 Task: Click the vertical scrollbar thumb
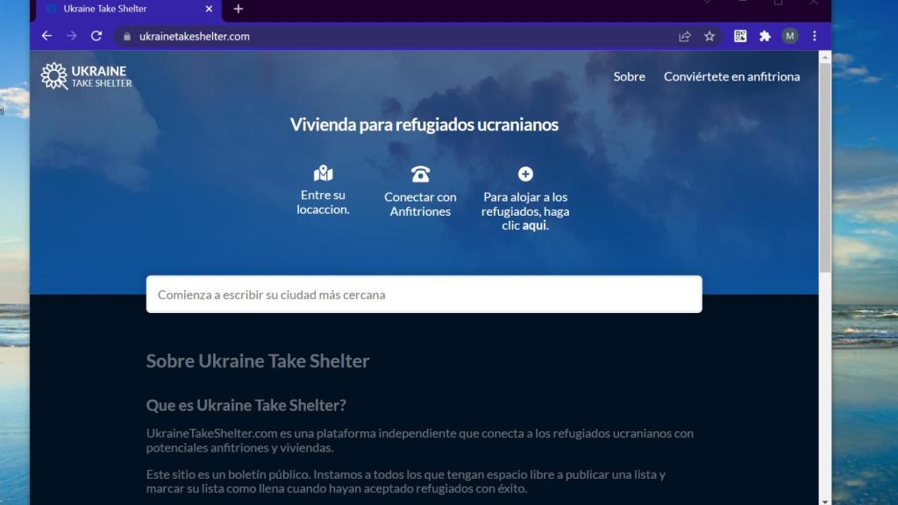824,167
